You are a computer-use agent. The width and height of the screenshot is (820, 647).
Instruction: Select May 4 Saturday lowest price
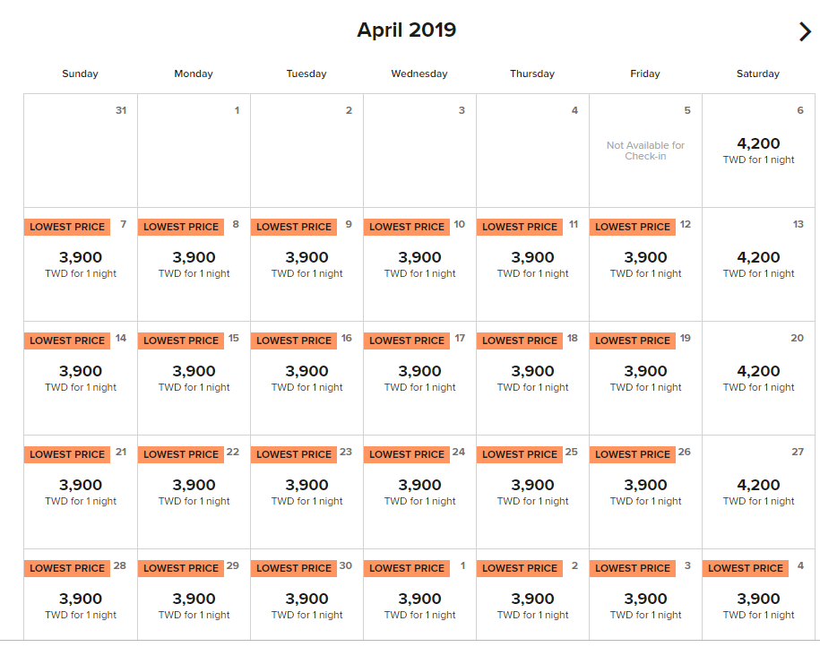(x=759, y=595)
